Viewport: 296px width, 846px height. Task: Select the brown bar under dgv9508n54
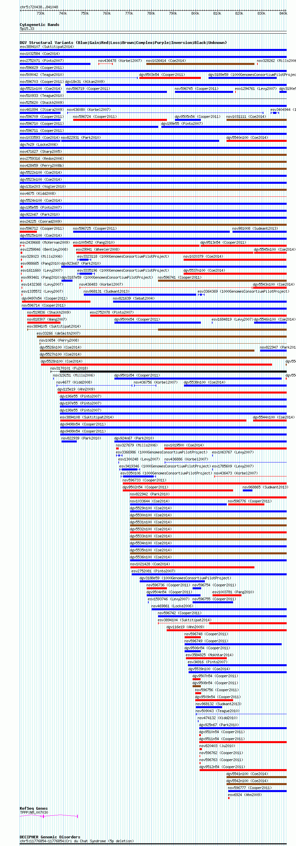(197, 686)
